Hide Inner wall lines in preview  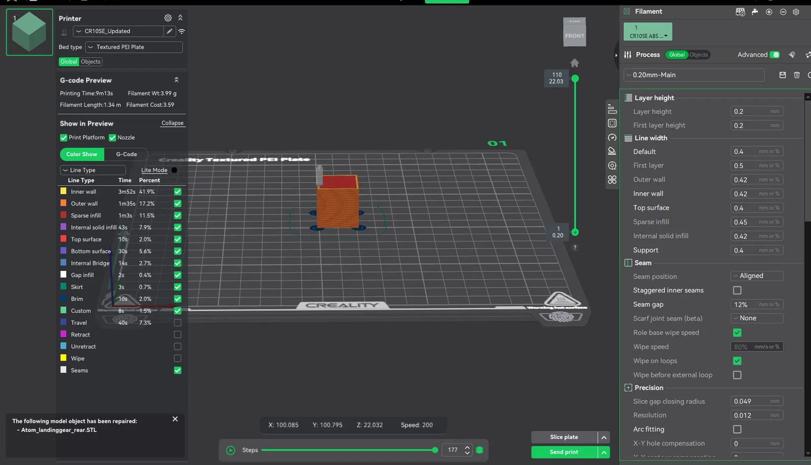pyautogui.click(x=177, y=192)
